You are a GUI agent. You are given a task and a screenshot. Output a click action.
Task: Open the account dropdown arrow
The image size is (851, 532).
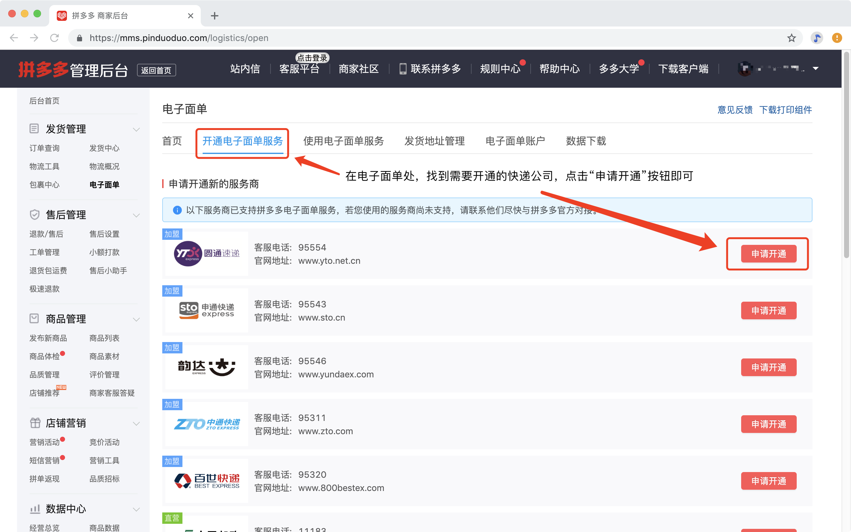815,68
